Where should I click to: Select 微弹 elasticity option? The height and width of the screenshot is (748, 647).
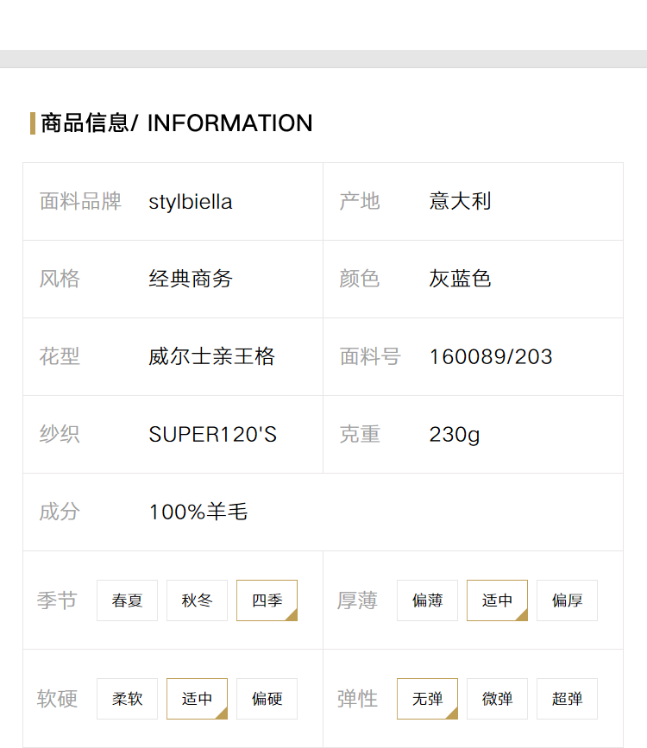(497, 698)
